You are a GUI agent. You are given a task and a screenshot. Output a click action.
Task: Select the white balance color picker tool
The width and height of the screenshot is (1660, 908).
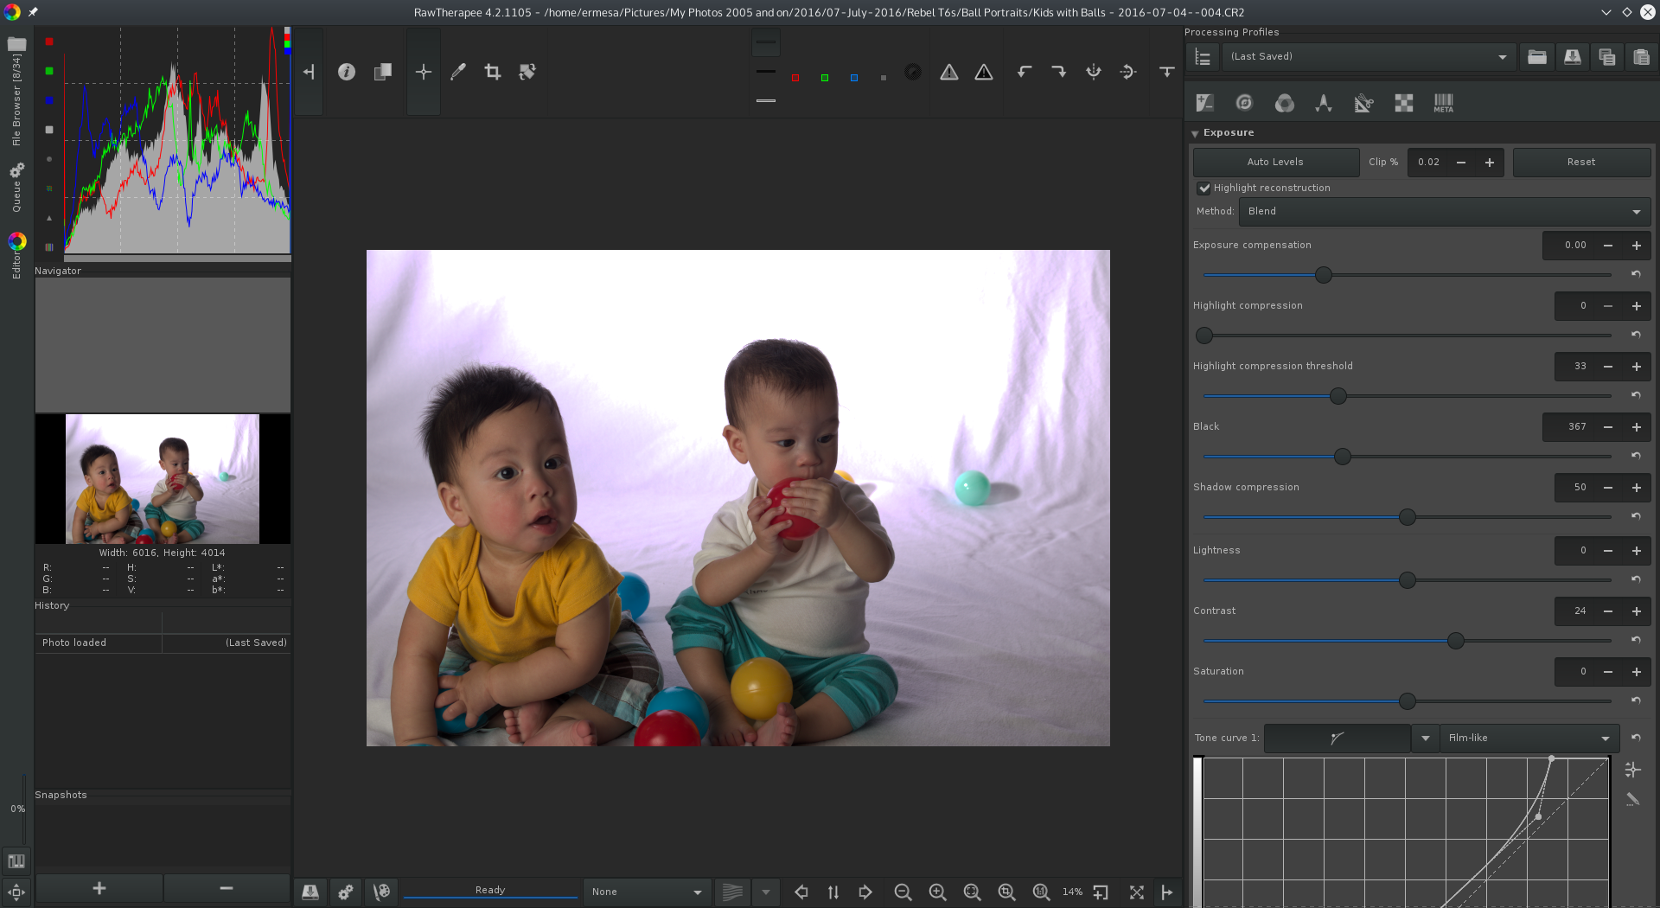pos(458,73)
